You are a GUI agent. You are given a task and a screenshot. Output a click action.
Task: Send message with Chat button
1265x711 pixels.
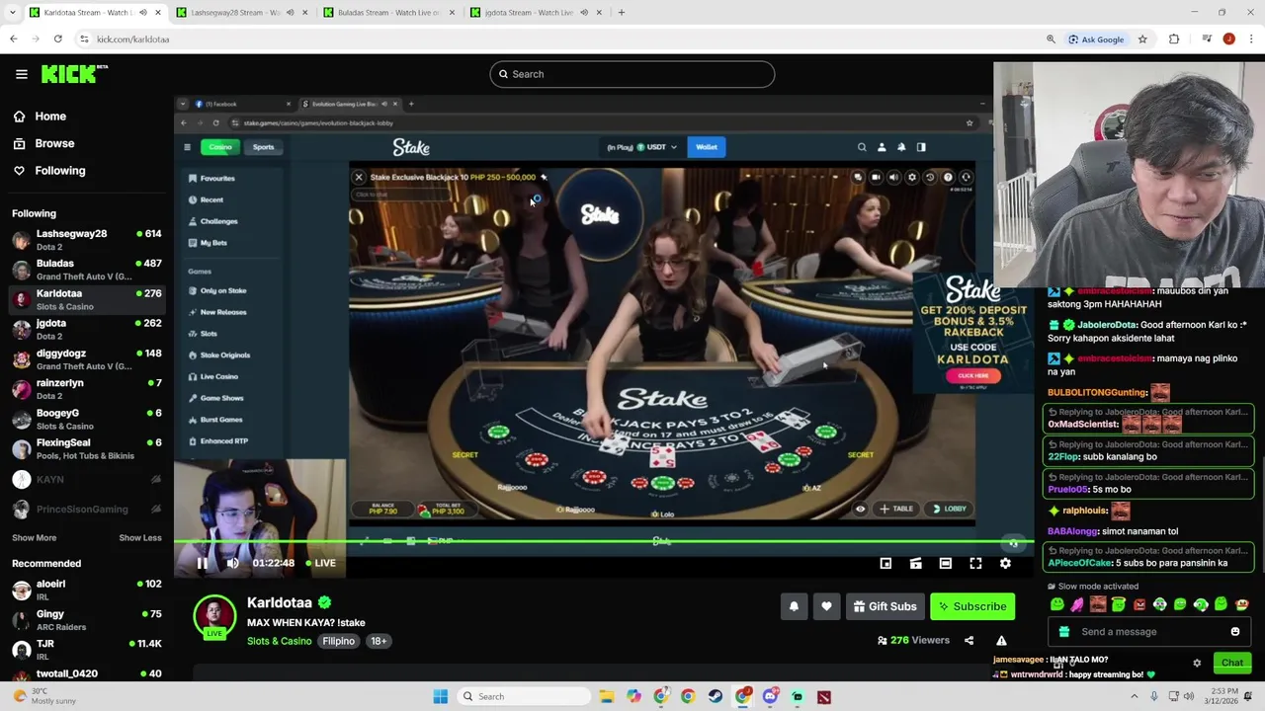[x=1231, y=663]
